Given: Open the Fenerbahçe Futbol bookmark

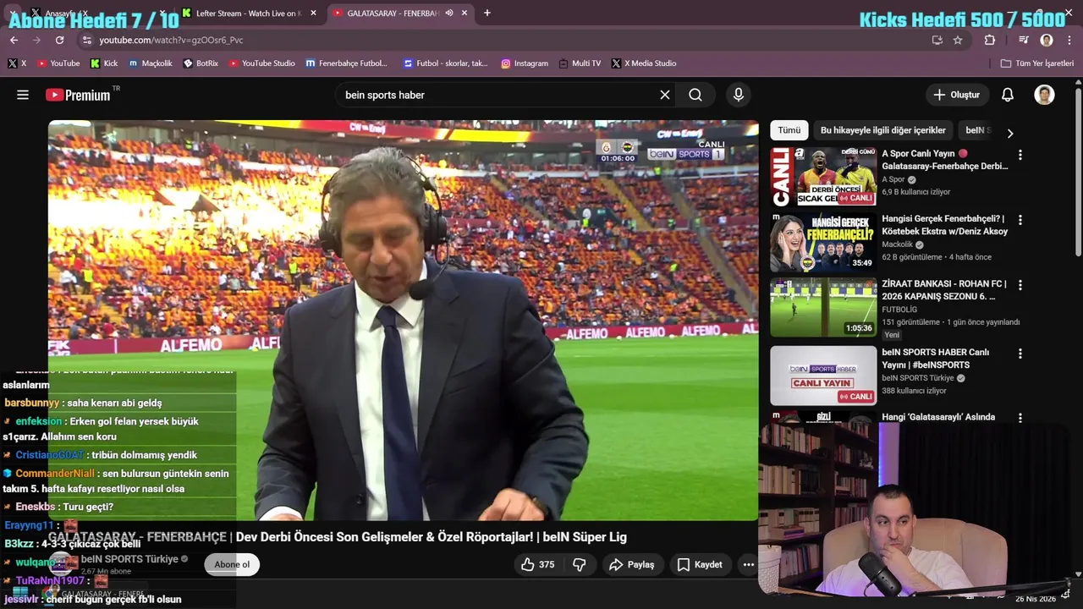Looking at the screenshot, I should point(347,63).
